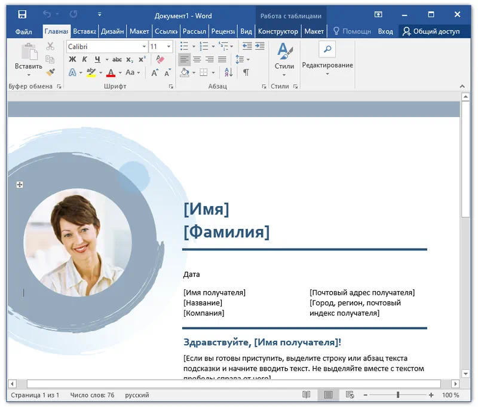Copy selection with the copy icon
This screenshot has width=478, height=407.
[x=50, y=59]
